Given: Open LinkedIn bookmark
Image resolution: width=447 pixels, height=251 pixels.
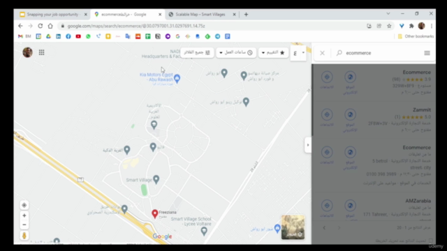Looking at the screenshot, I should click(x=59, y=36).
